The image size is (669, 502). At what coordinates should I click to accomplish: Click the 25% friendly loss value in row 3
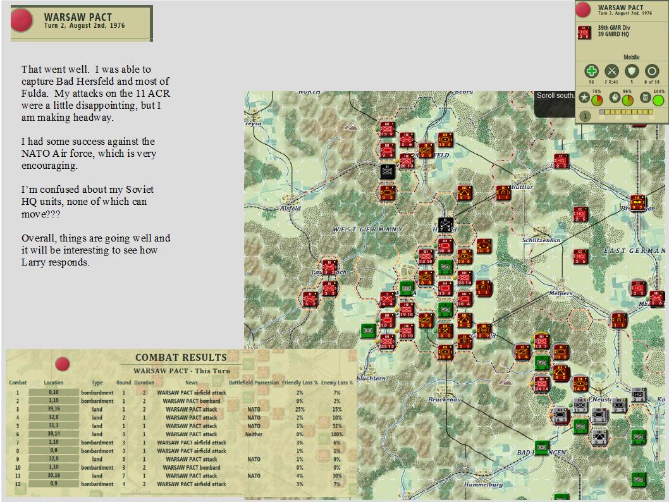click(x=300, y=410)
